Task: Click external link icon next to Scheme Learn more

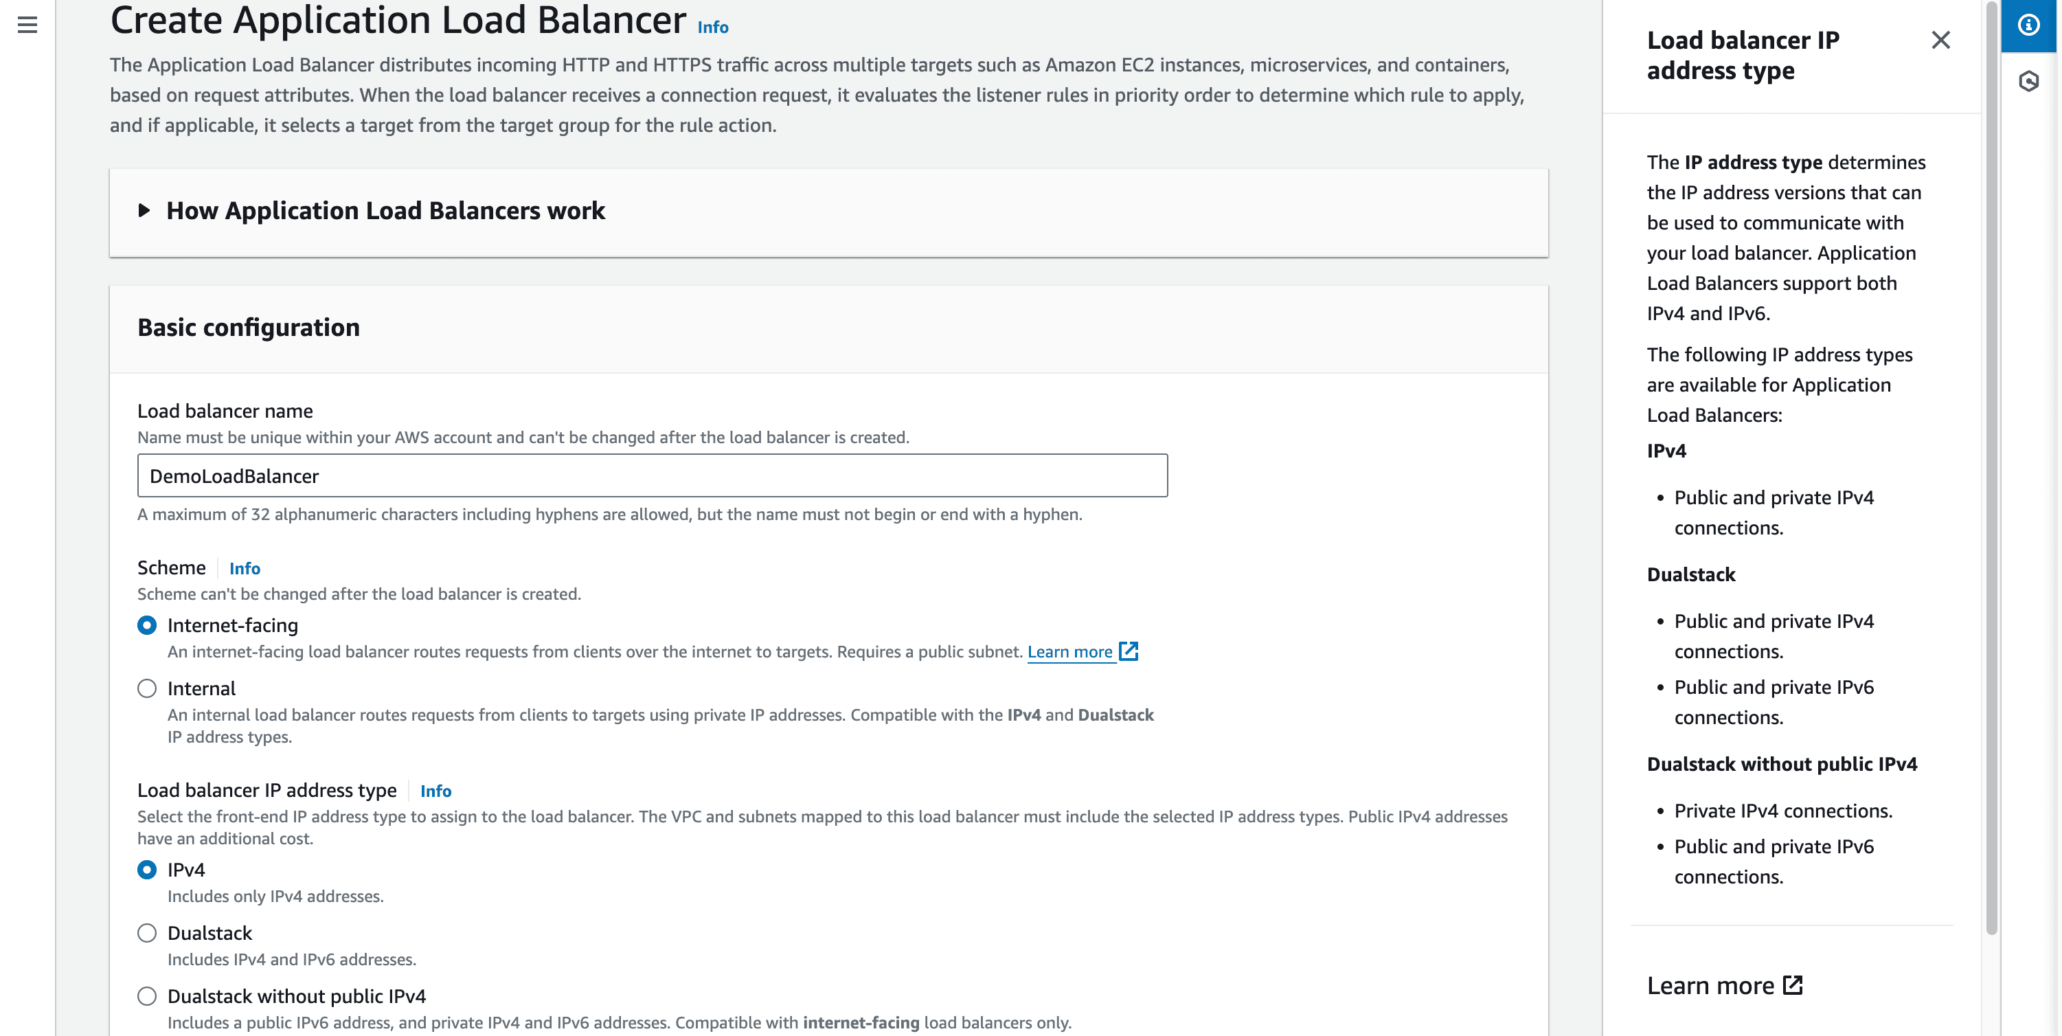Action: tap(1129, 651)
